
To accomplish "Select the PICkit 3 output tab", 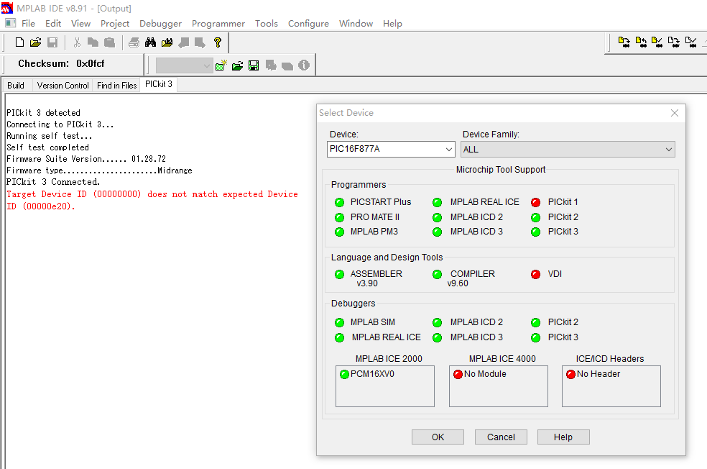I will [x=159, y=84].
